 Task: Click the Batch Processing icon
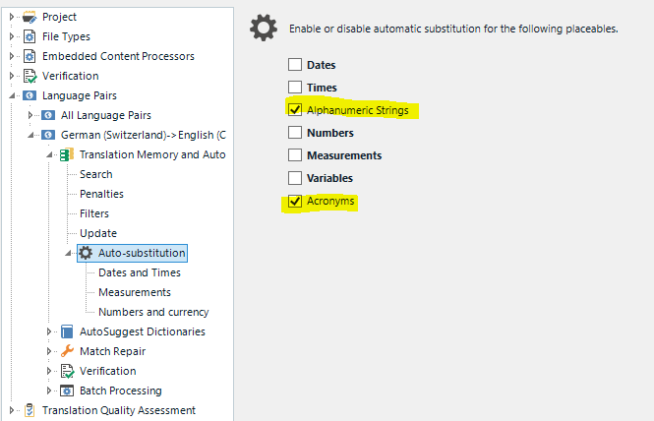coord(67,391)
